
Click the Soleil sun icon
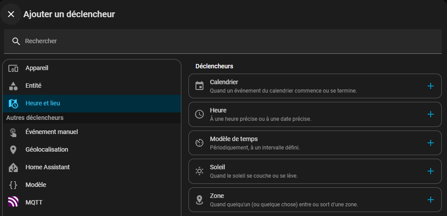[x=199, y=171]
